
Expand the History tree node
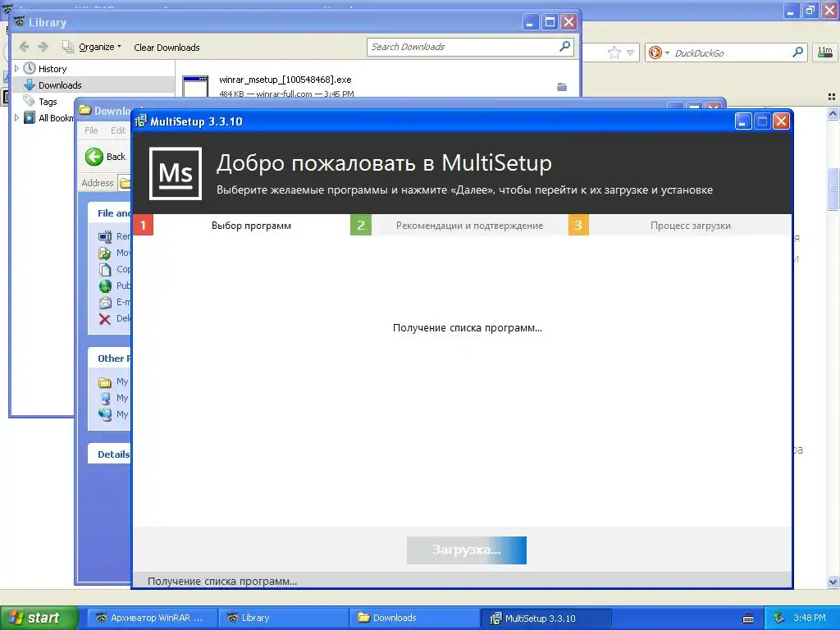(x=16, y=69)
